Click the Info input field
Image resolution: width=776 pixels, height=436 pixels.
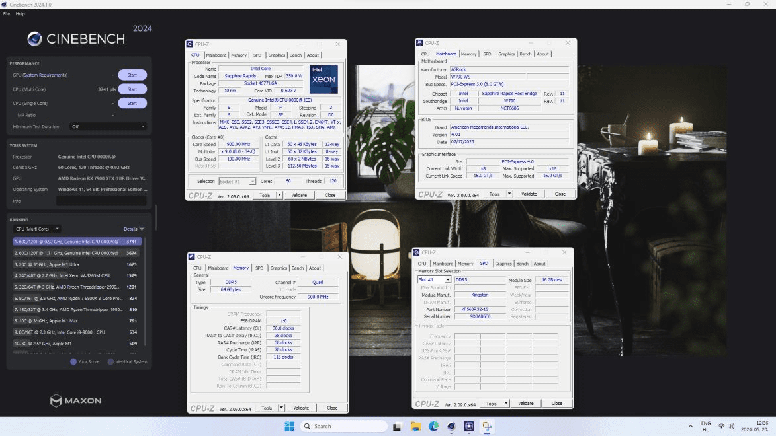tap(101, 201)
